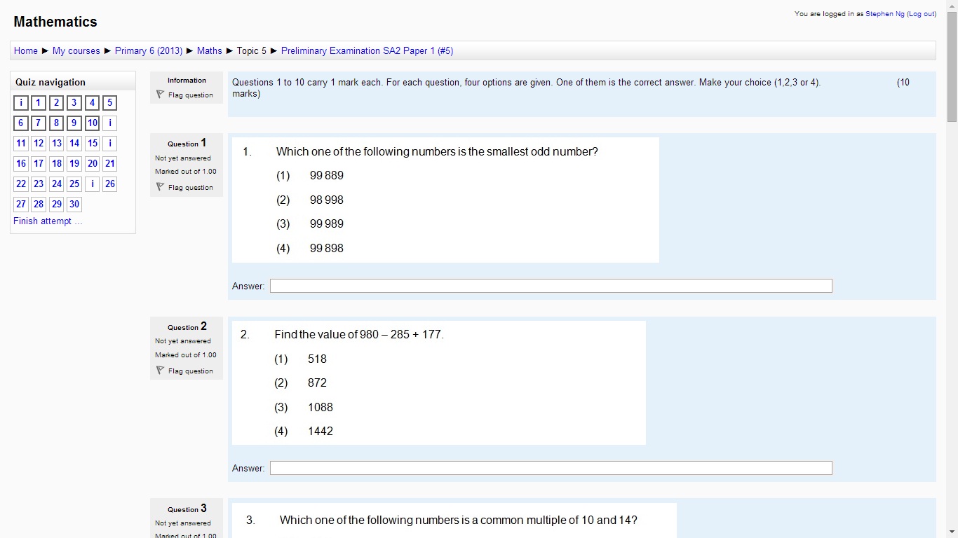Click the page vertical scrollbar thumb

(952, 67)
